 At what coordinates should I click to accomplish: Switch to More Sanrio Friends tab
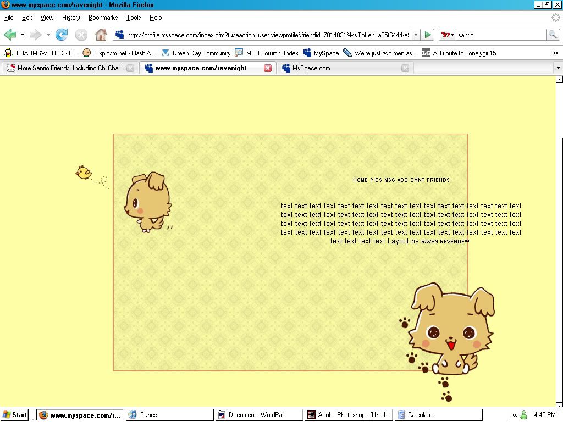pyautogui.click(x=66, y=68)
